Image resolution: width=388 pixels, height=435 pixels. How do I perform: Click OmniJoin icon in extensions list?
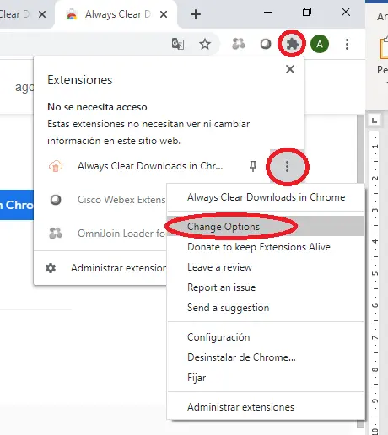point(56,234)
